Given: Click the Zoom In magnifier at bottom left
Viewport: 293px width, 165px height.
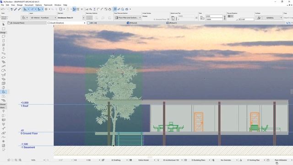Looking at the screenshot, I should 16,160.
